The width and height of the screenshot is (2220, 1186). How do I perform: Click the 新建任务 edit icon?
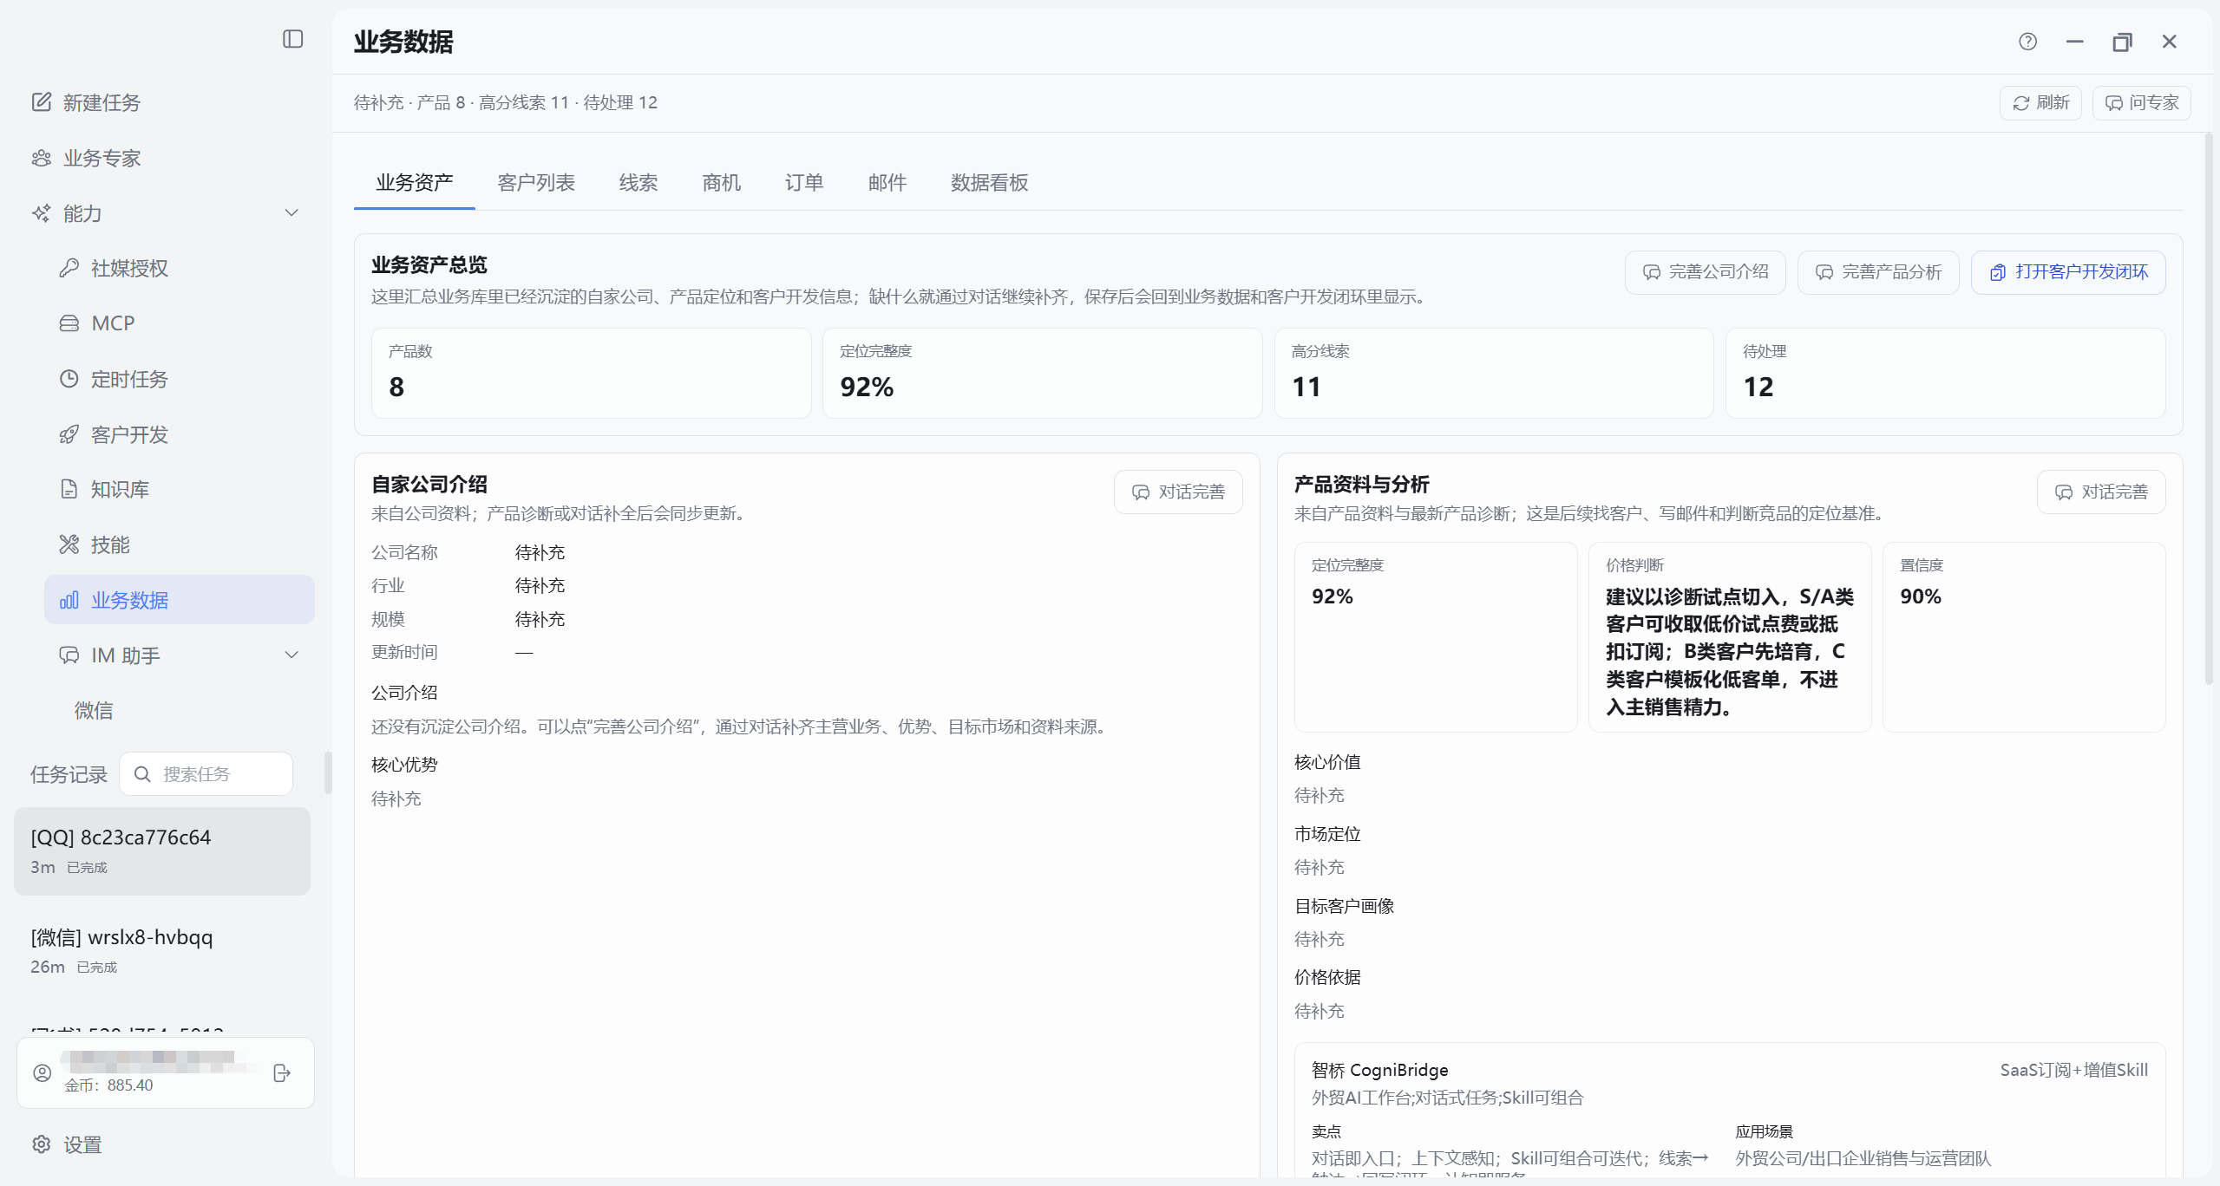[x=42, y=102]
